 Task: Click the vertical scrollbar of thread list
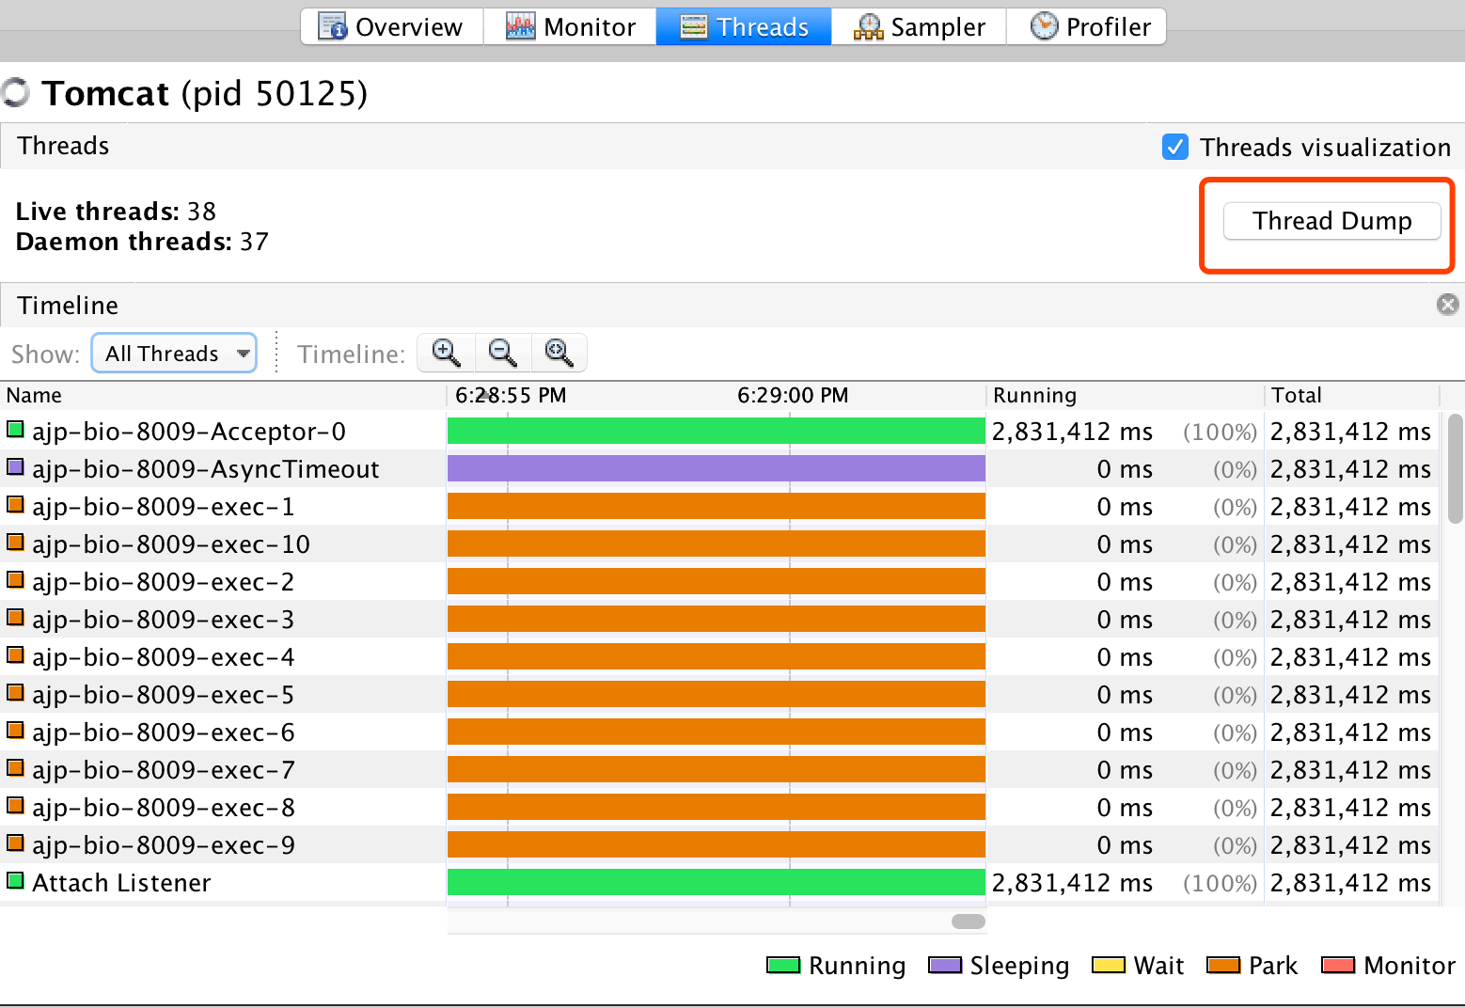coord(1456,468)
